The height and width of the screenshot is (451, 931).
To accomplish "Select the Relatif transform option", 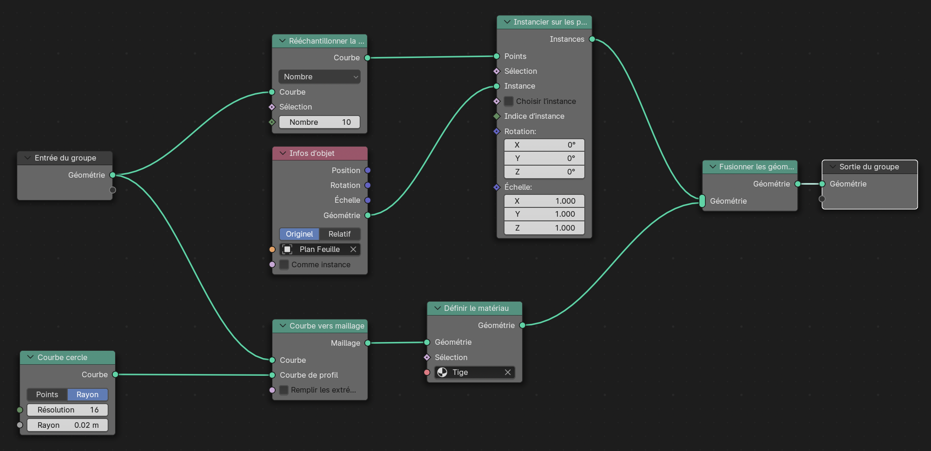I will click(339, 234).
